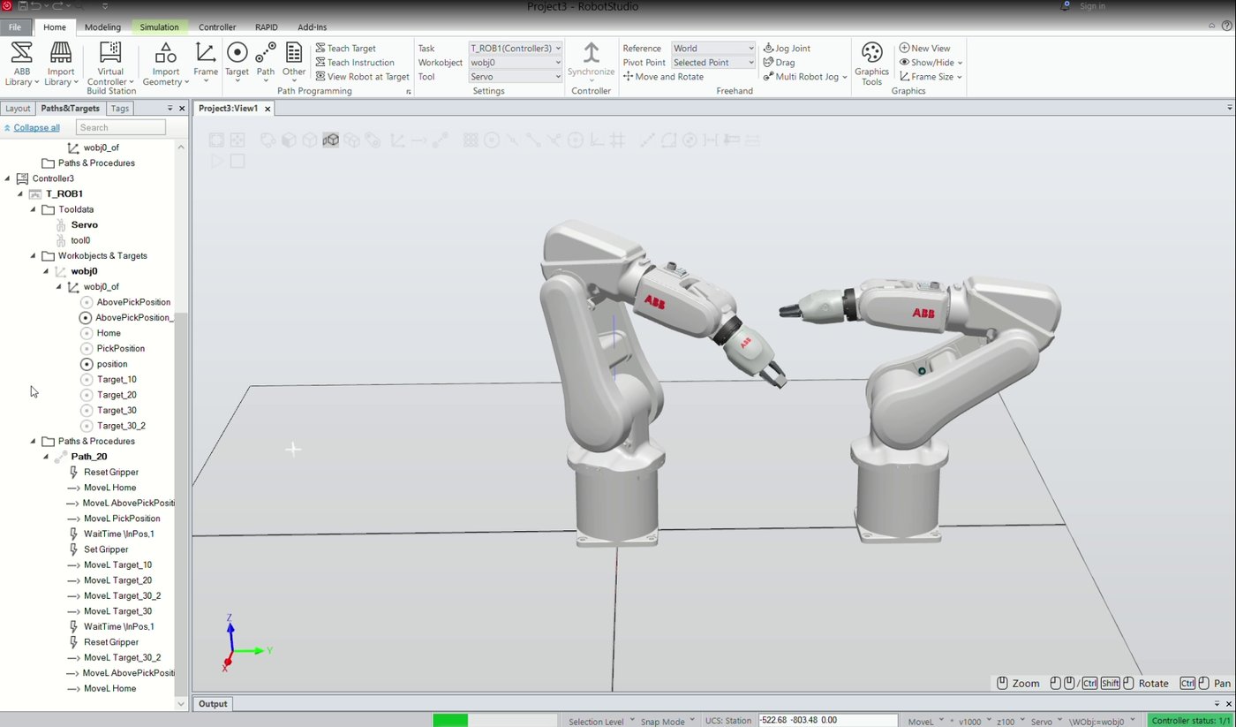Image resolution: width=1236 pixels, height=727 pixels.
Task: Open the Tags panel tab
Action: coord(120,109)
